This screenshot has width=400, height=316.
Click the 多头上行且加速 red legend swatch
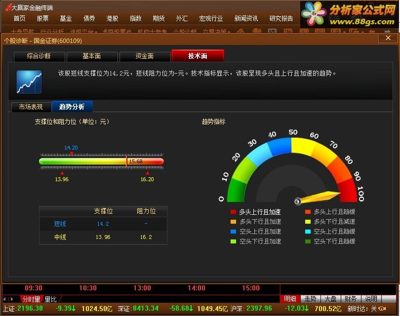[x=233, y=212]
